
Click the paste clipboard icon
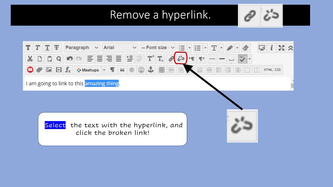coord(49,59)
